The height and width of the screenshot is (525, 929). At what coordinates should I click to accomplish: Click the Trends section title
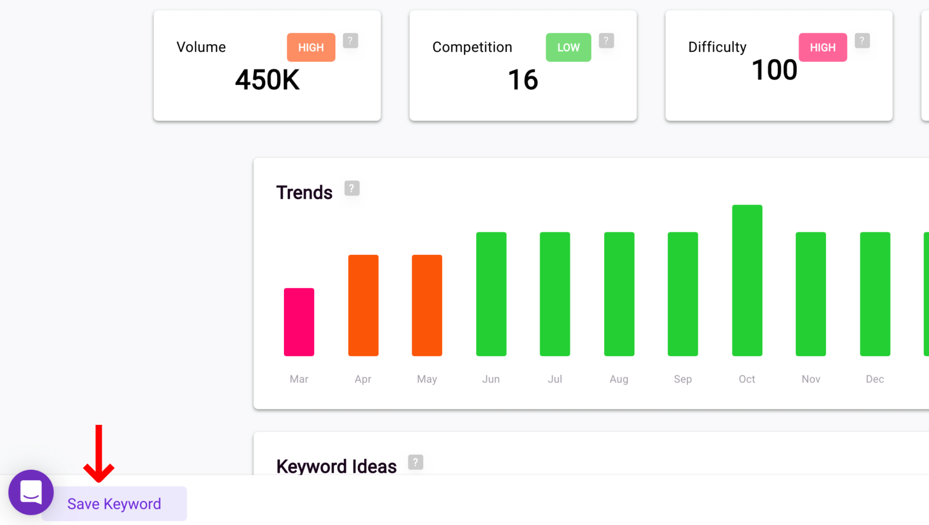point(304,192)
